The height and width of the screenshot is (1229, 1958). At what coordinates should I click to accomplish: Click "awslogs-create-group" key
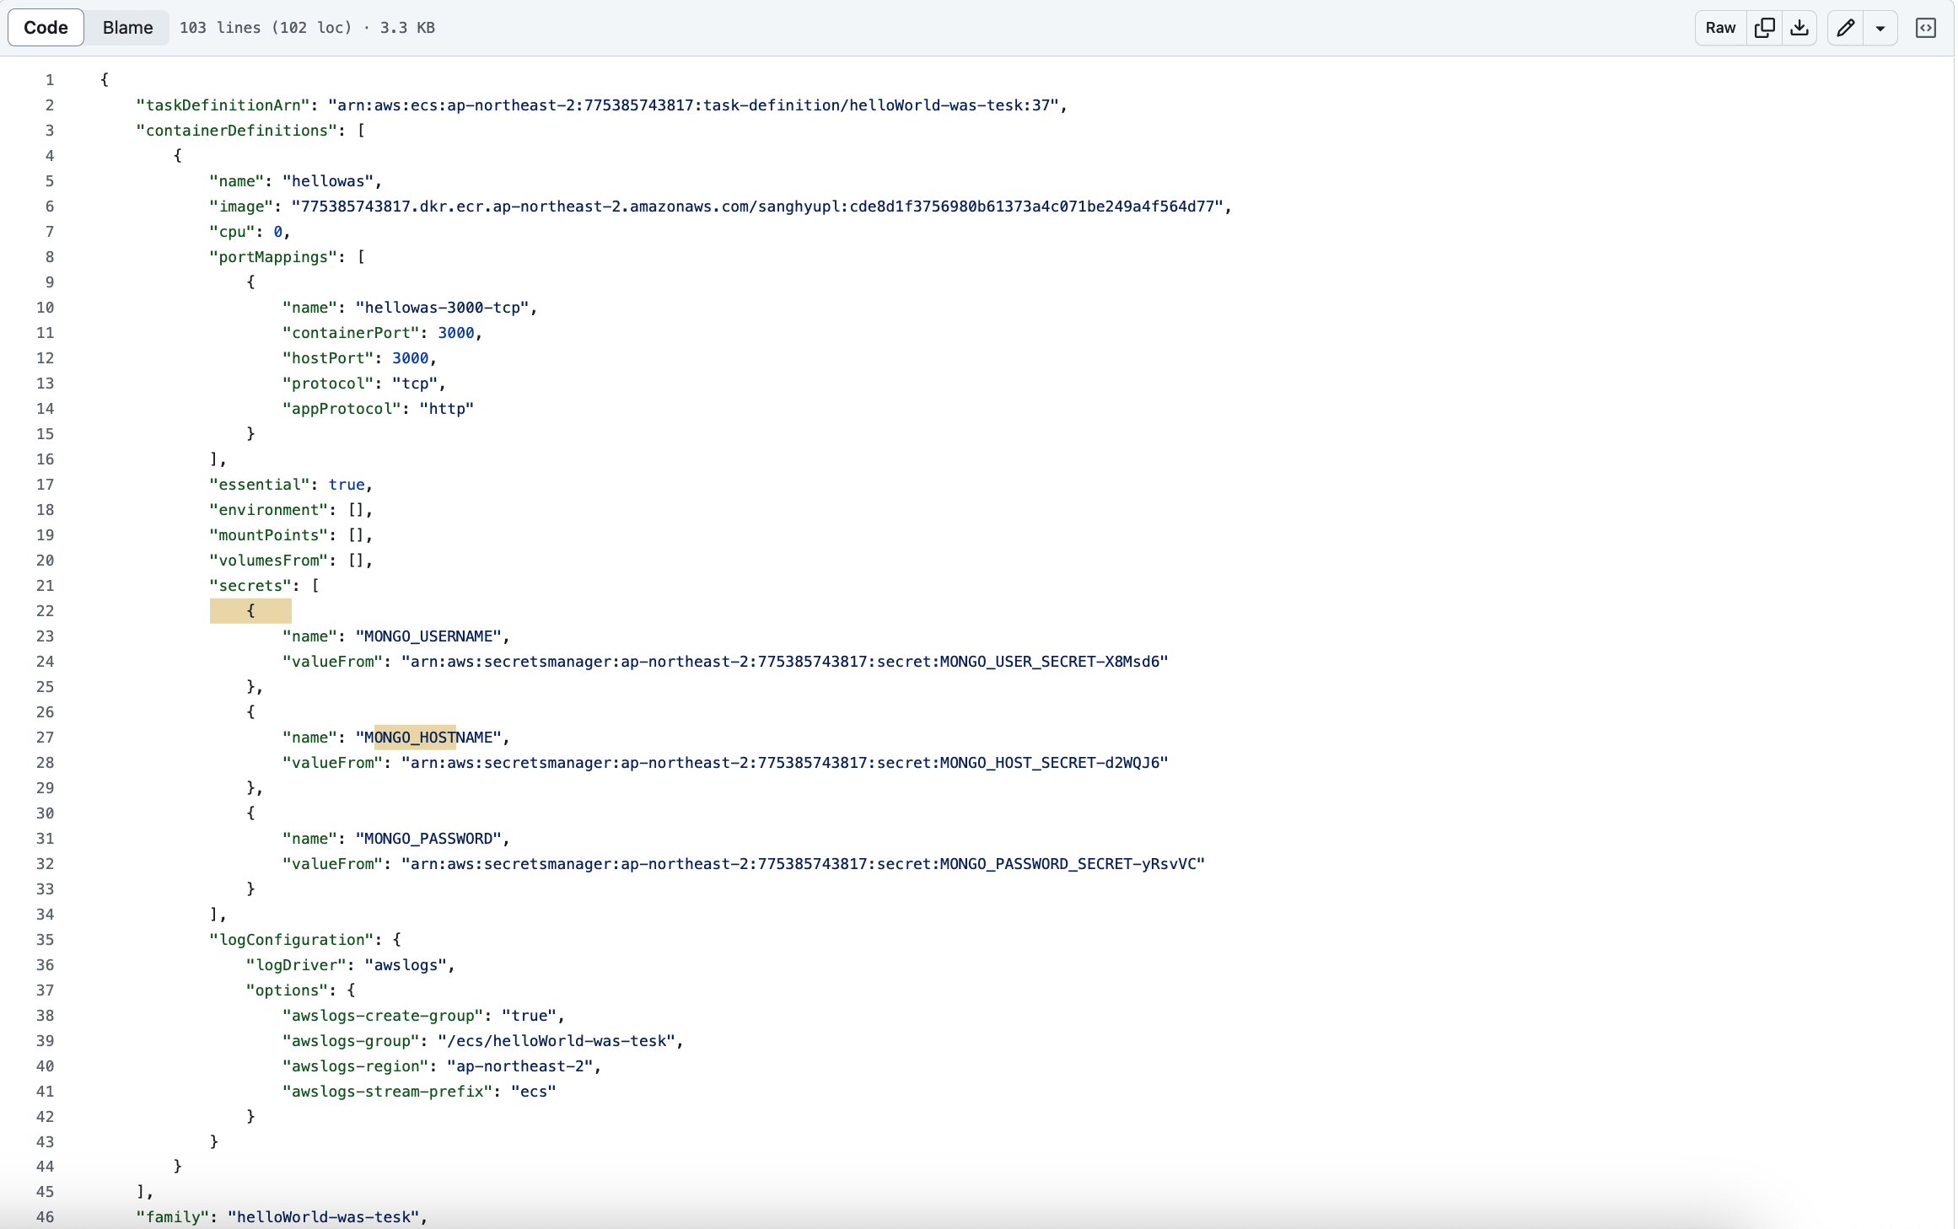tap(383, 1016)
